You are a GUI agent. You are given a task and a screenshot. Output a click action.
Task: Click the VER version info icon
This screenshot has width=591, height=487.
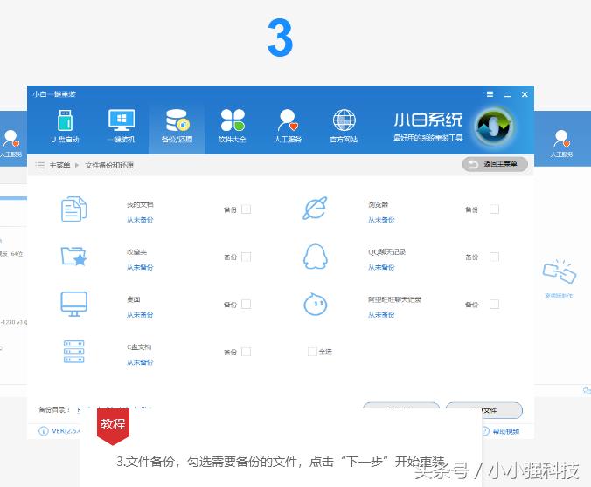point(44,431)
